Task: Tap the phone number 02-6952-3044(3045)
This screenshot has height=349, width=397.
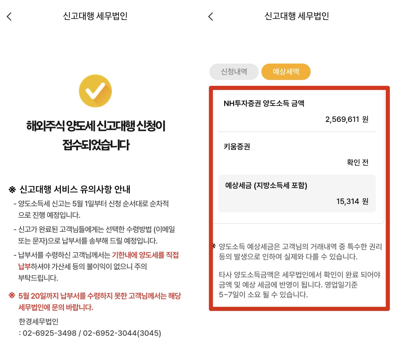Action: coord(122,333)
